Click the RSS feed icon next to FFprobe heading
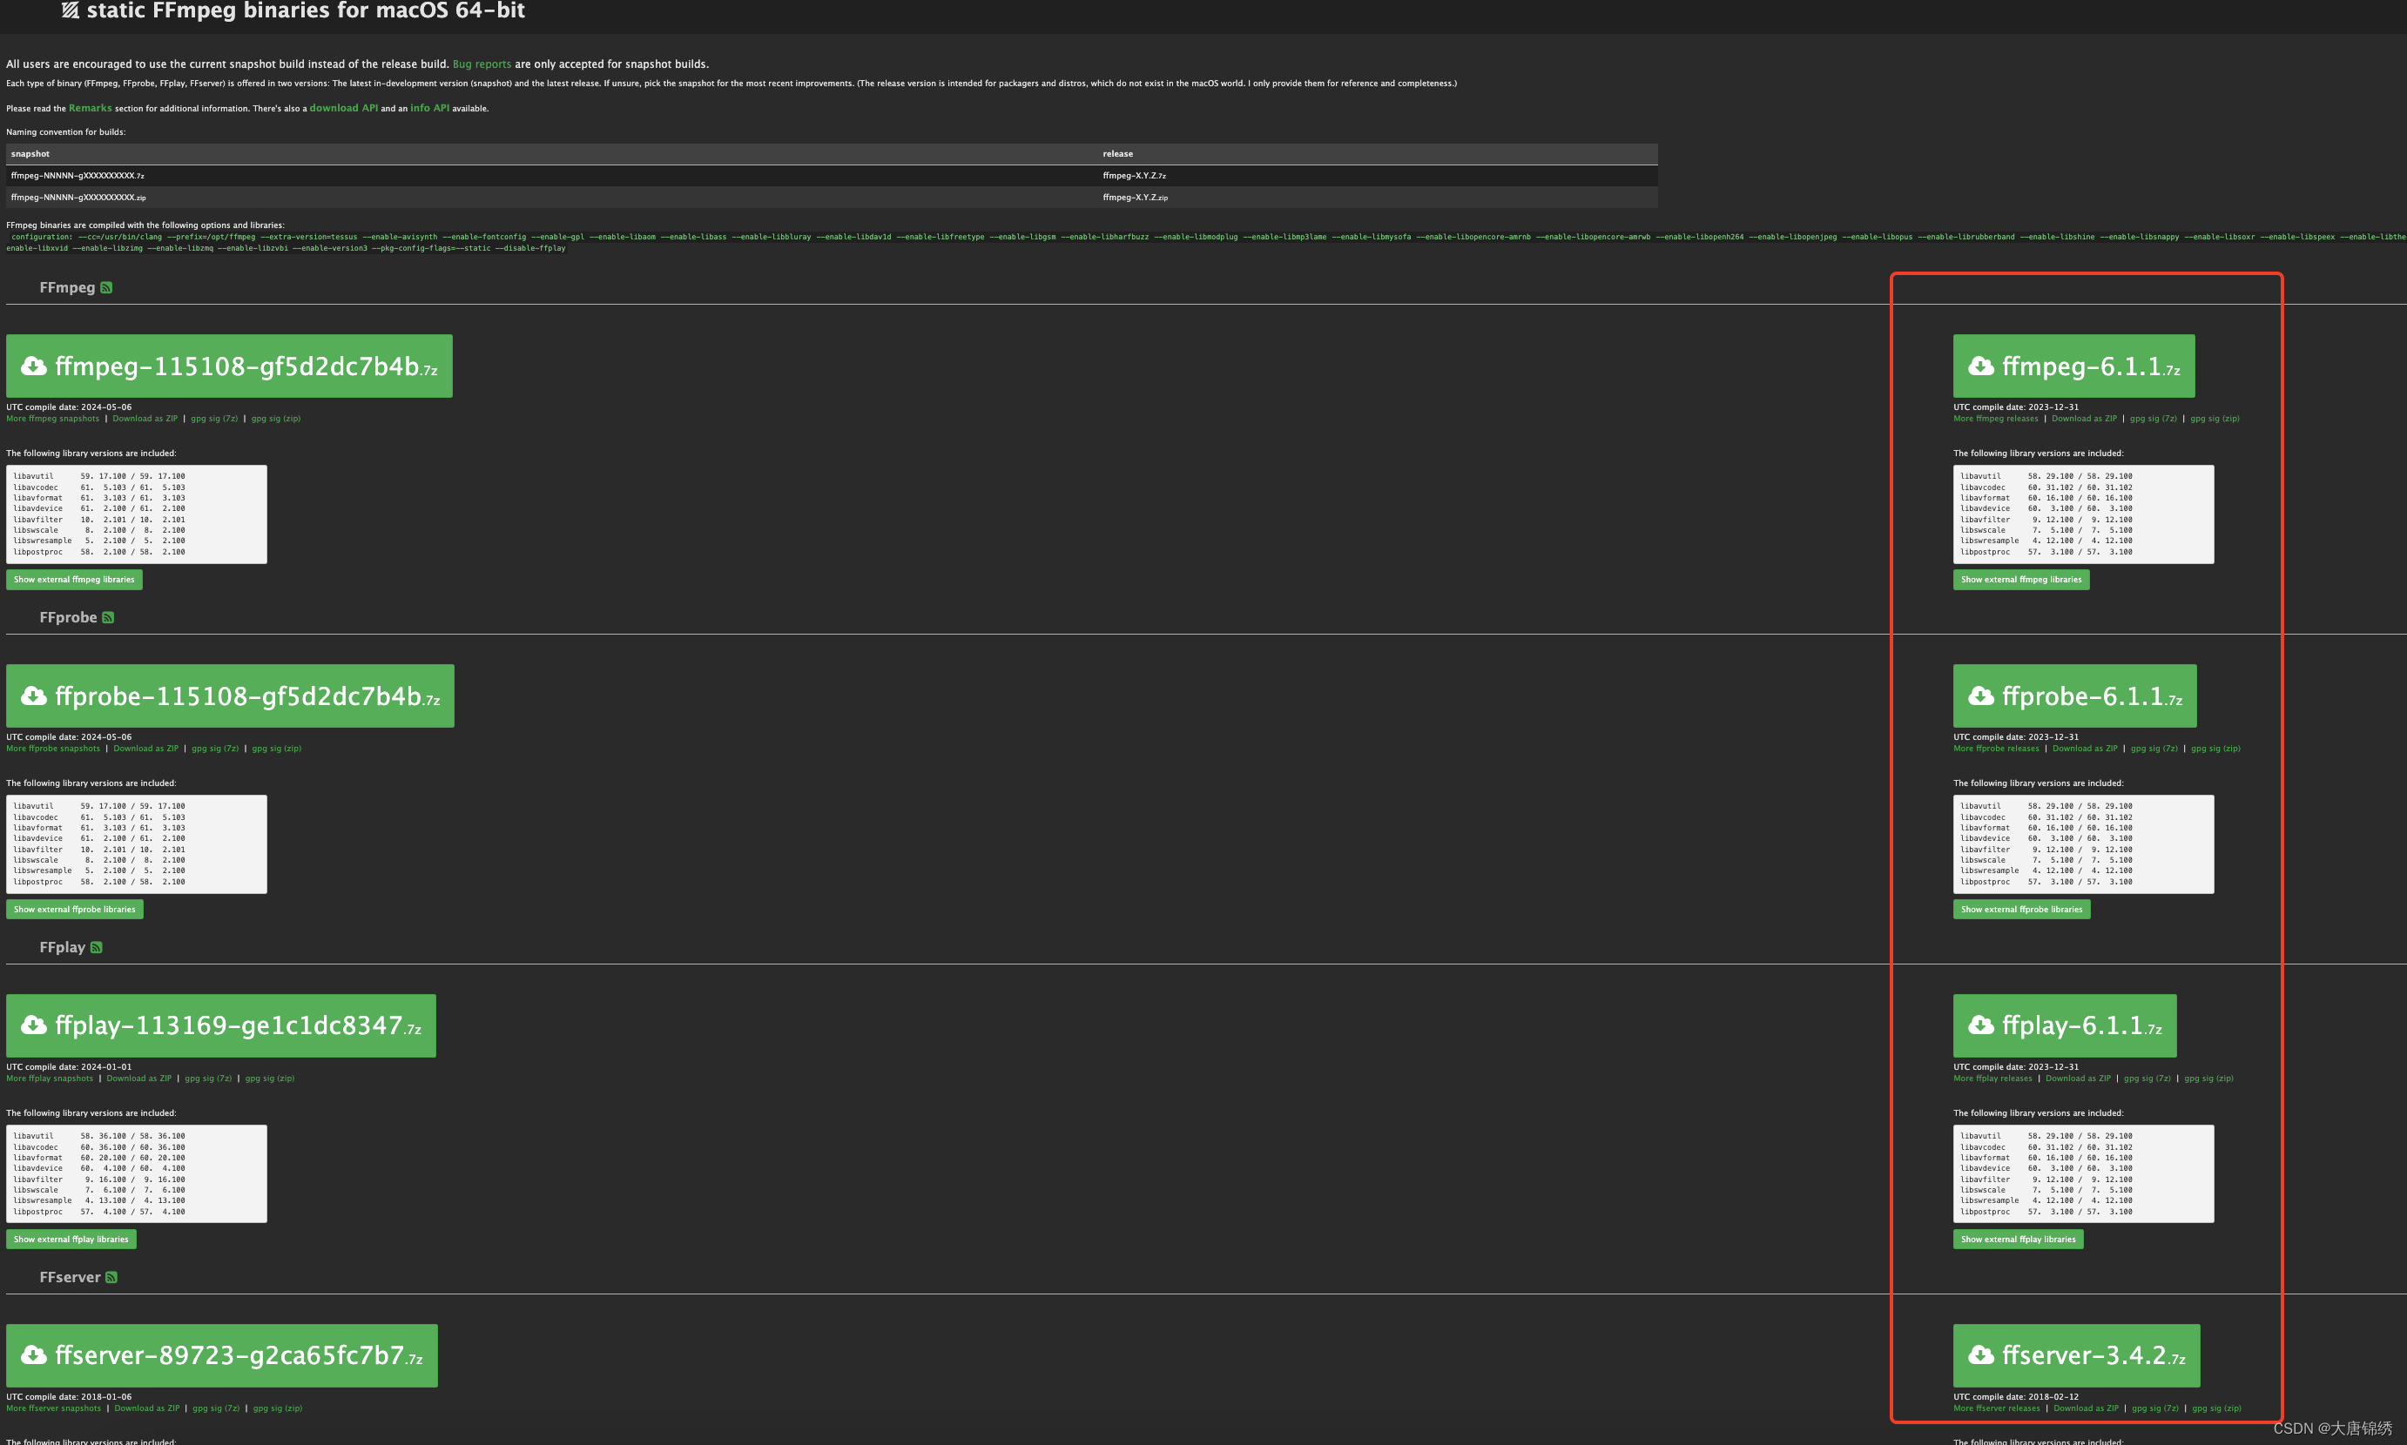 tap(108, 616)
